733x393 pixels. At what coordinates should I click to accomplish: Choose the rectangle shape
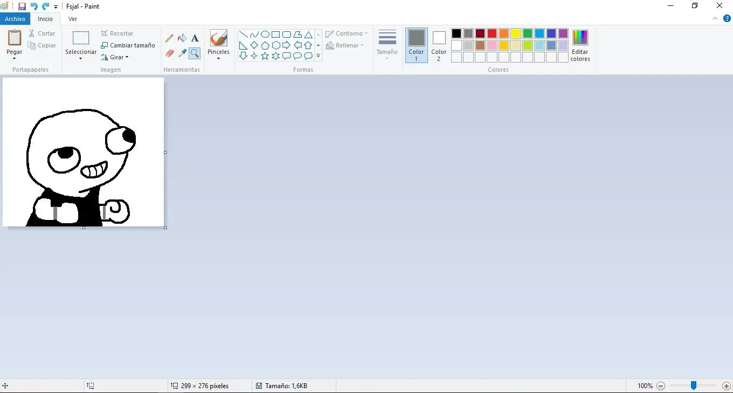click(x=275, y=35)
